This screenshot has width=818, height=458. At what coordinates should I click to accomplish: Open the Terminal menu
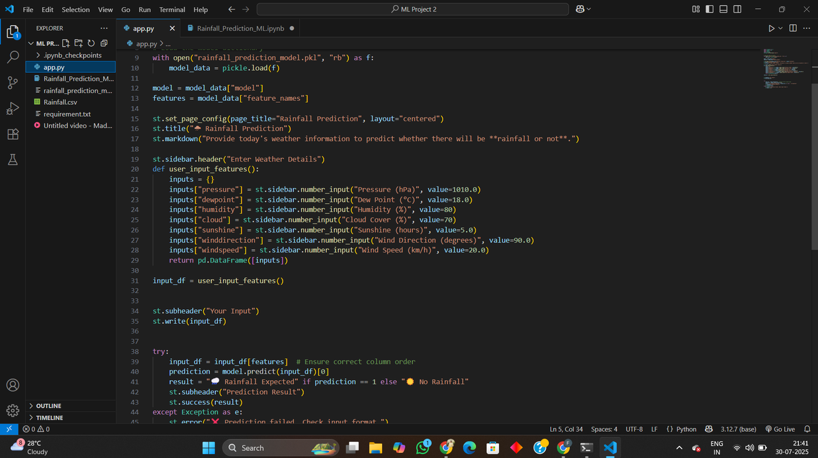172,10
